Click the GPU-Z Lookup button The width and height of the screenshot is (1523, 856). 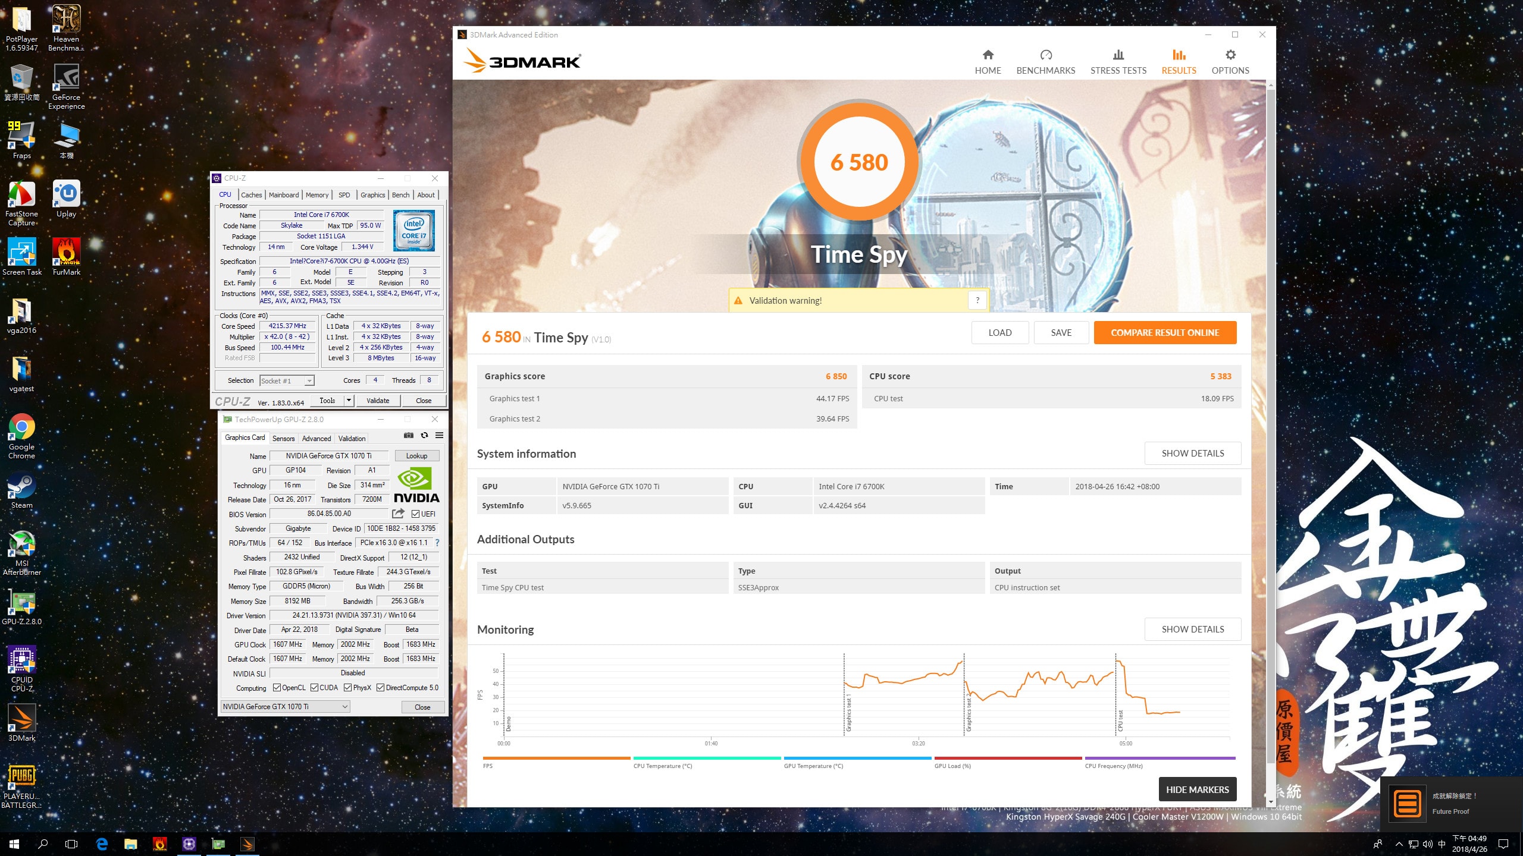point(416,456)
